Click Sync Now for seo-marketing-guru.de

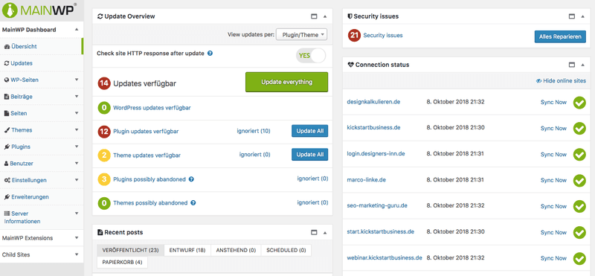point(553,206)
